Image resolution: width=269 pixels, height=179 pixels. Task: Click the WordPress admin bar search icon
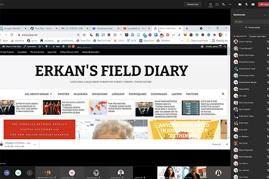click(x=225, y=46)
